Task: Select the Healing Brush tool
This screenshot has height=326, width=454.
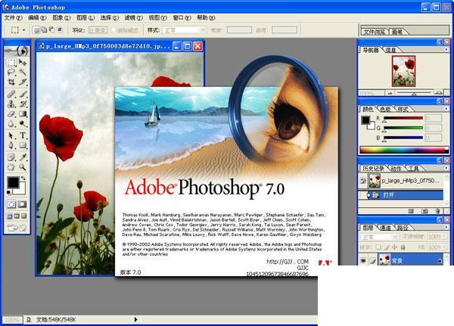Action: [11, 94]
